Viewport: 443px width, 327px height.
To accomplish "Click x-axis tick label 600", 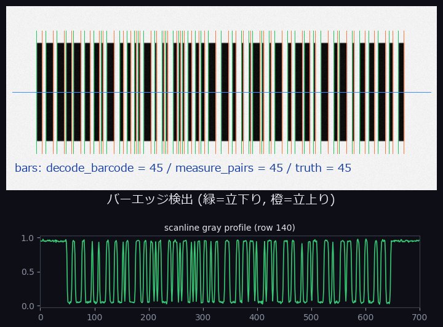I will [365, 317].
